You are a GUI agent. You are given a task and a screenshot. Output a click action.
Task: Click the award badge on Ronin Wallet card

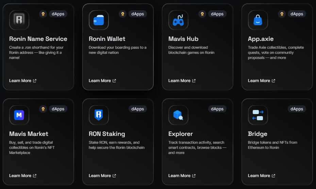coord(122,14)
